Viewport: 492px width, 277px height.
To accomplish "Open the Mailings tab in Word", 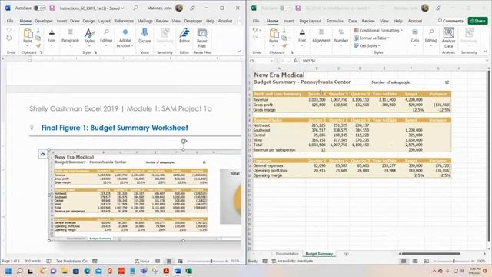I will 145,21.
